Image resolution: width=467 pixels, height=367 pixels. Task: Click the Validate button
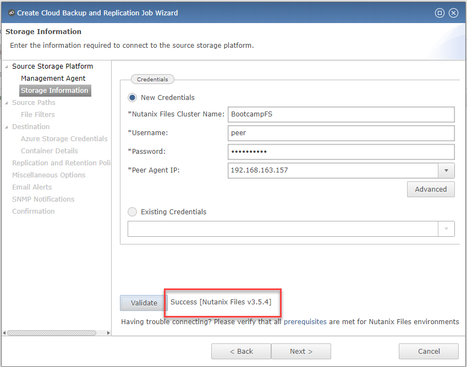point(144,303)
